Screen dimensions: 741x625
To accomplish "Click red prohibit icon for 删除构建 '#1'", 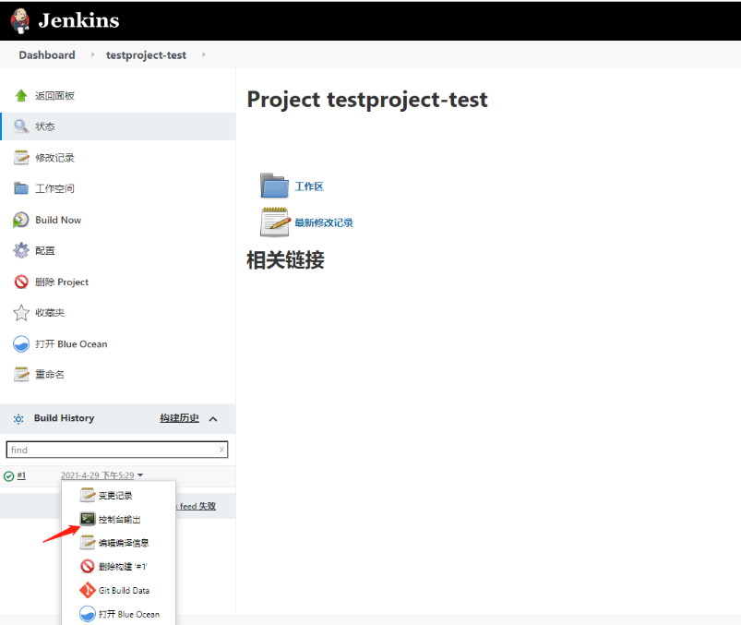I will 88,566.
